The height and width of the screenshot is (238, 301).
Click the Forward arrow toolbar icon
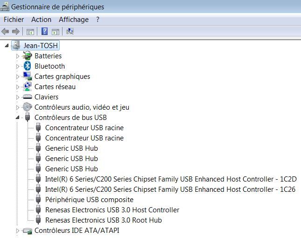(16, 31)
